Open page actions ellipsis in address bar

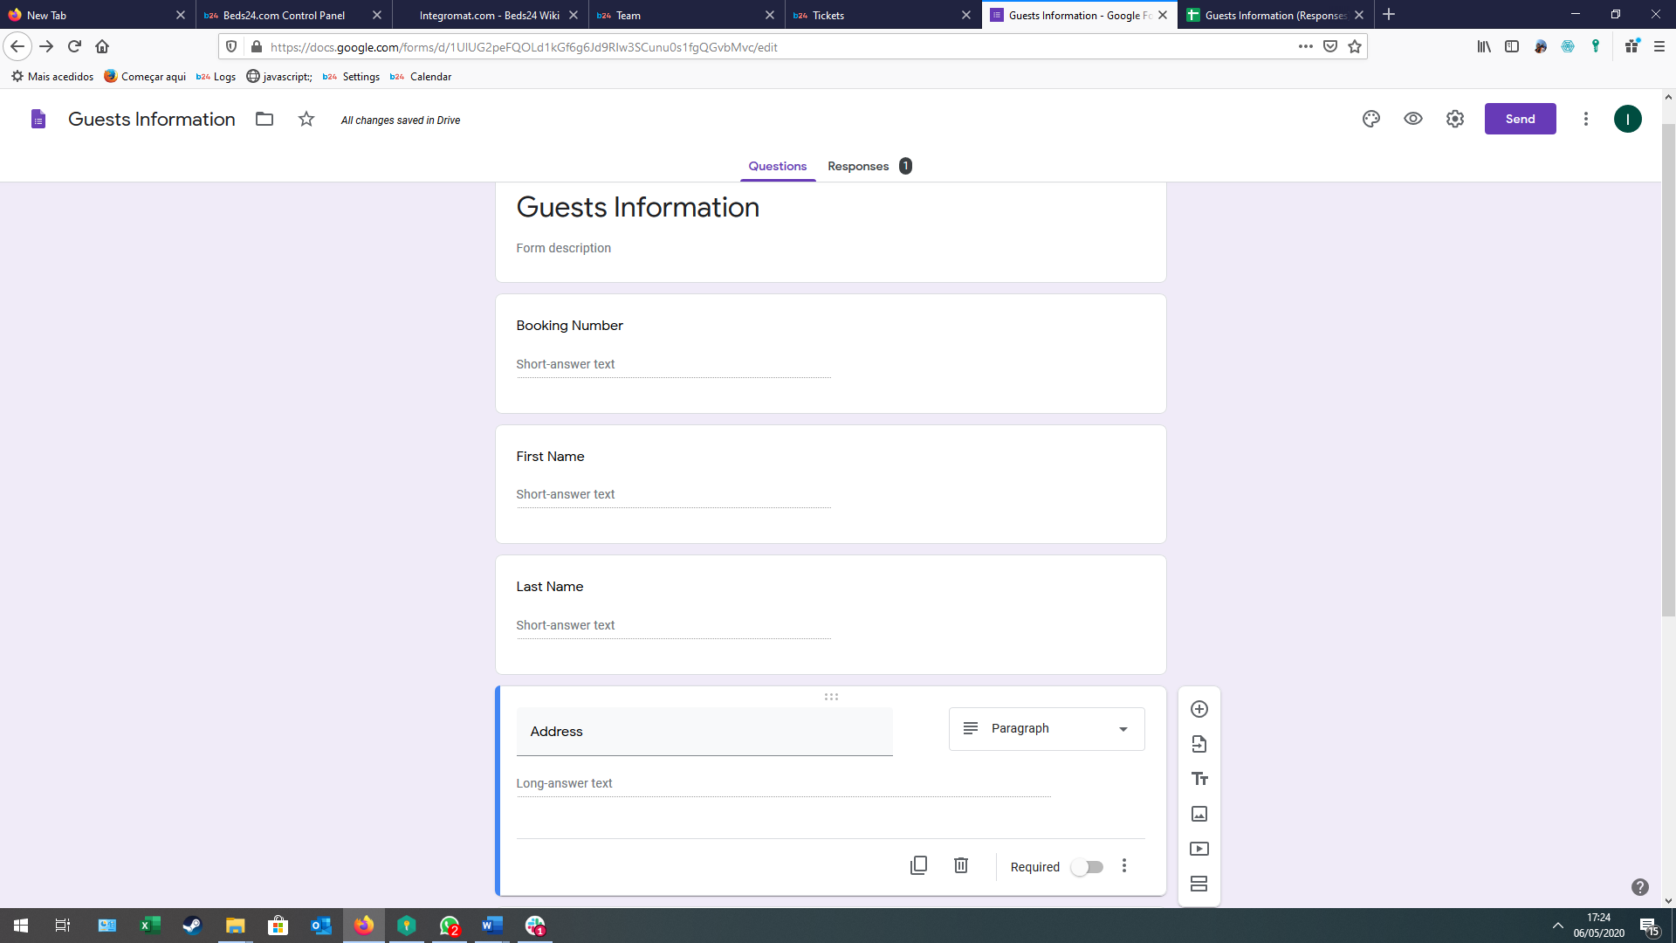(x=1305, y=47)
